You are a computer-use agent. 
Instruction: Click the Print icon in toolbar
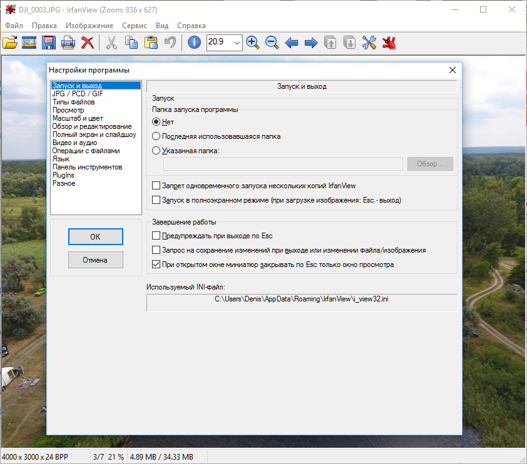(68, 43)
